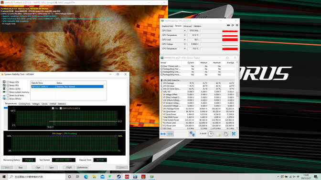
Task: Select the Stability Test Started log row
Action: 67,87
